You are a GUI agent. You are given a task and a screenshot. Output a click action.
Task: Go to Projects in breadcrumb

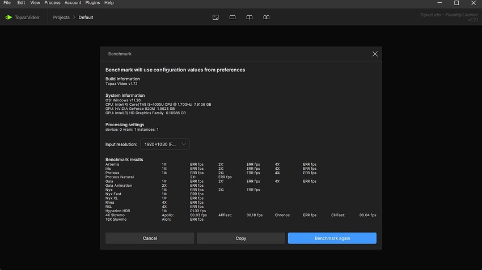click(61, 18)
